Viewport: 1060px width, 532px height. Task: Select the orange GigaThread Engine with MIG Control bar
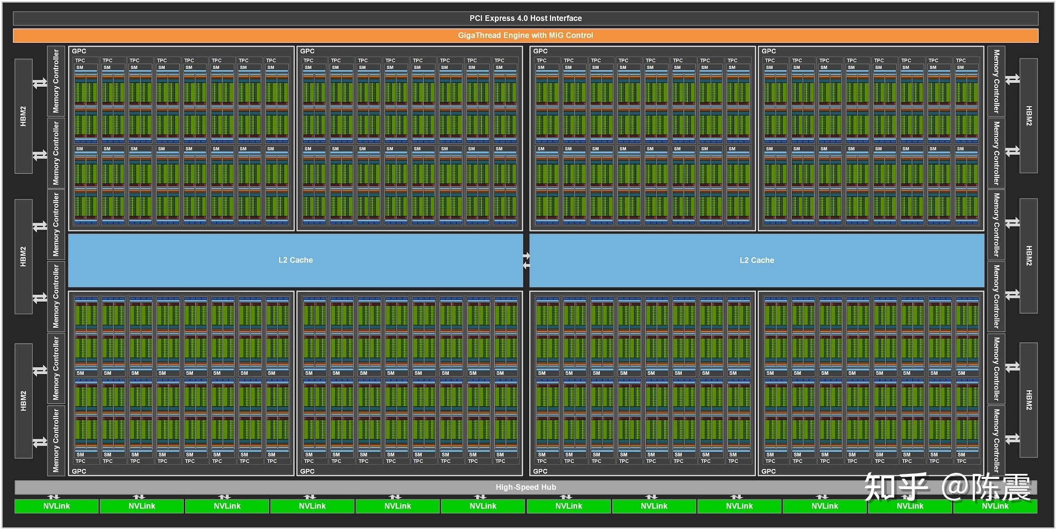pyautogui.click(x=525, y=35)
